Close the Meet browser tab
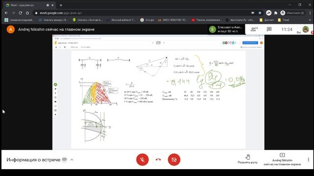This screenshot has height=176, width=314. click(x=52, y=5)
